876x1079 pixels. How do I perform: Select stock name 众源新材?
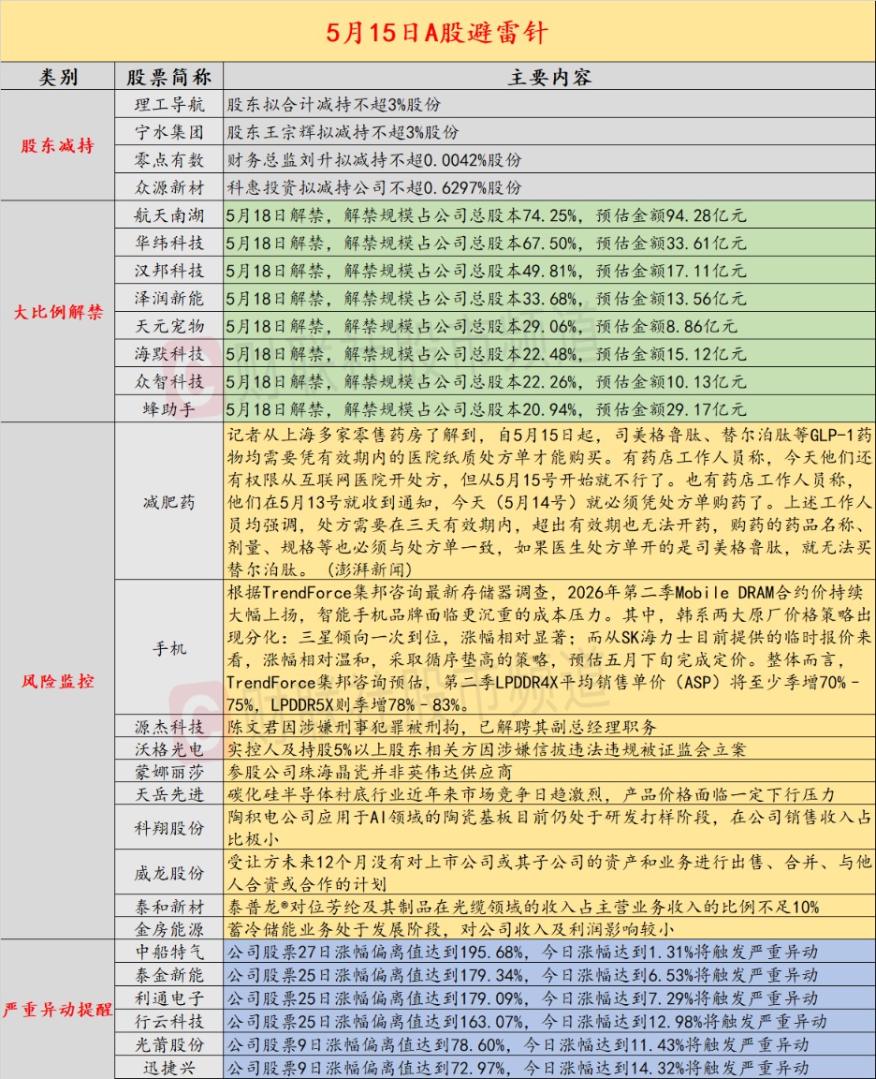(x=169, y=187)
